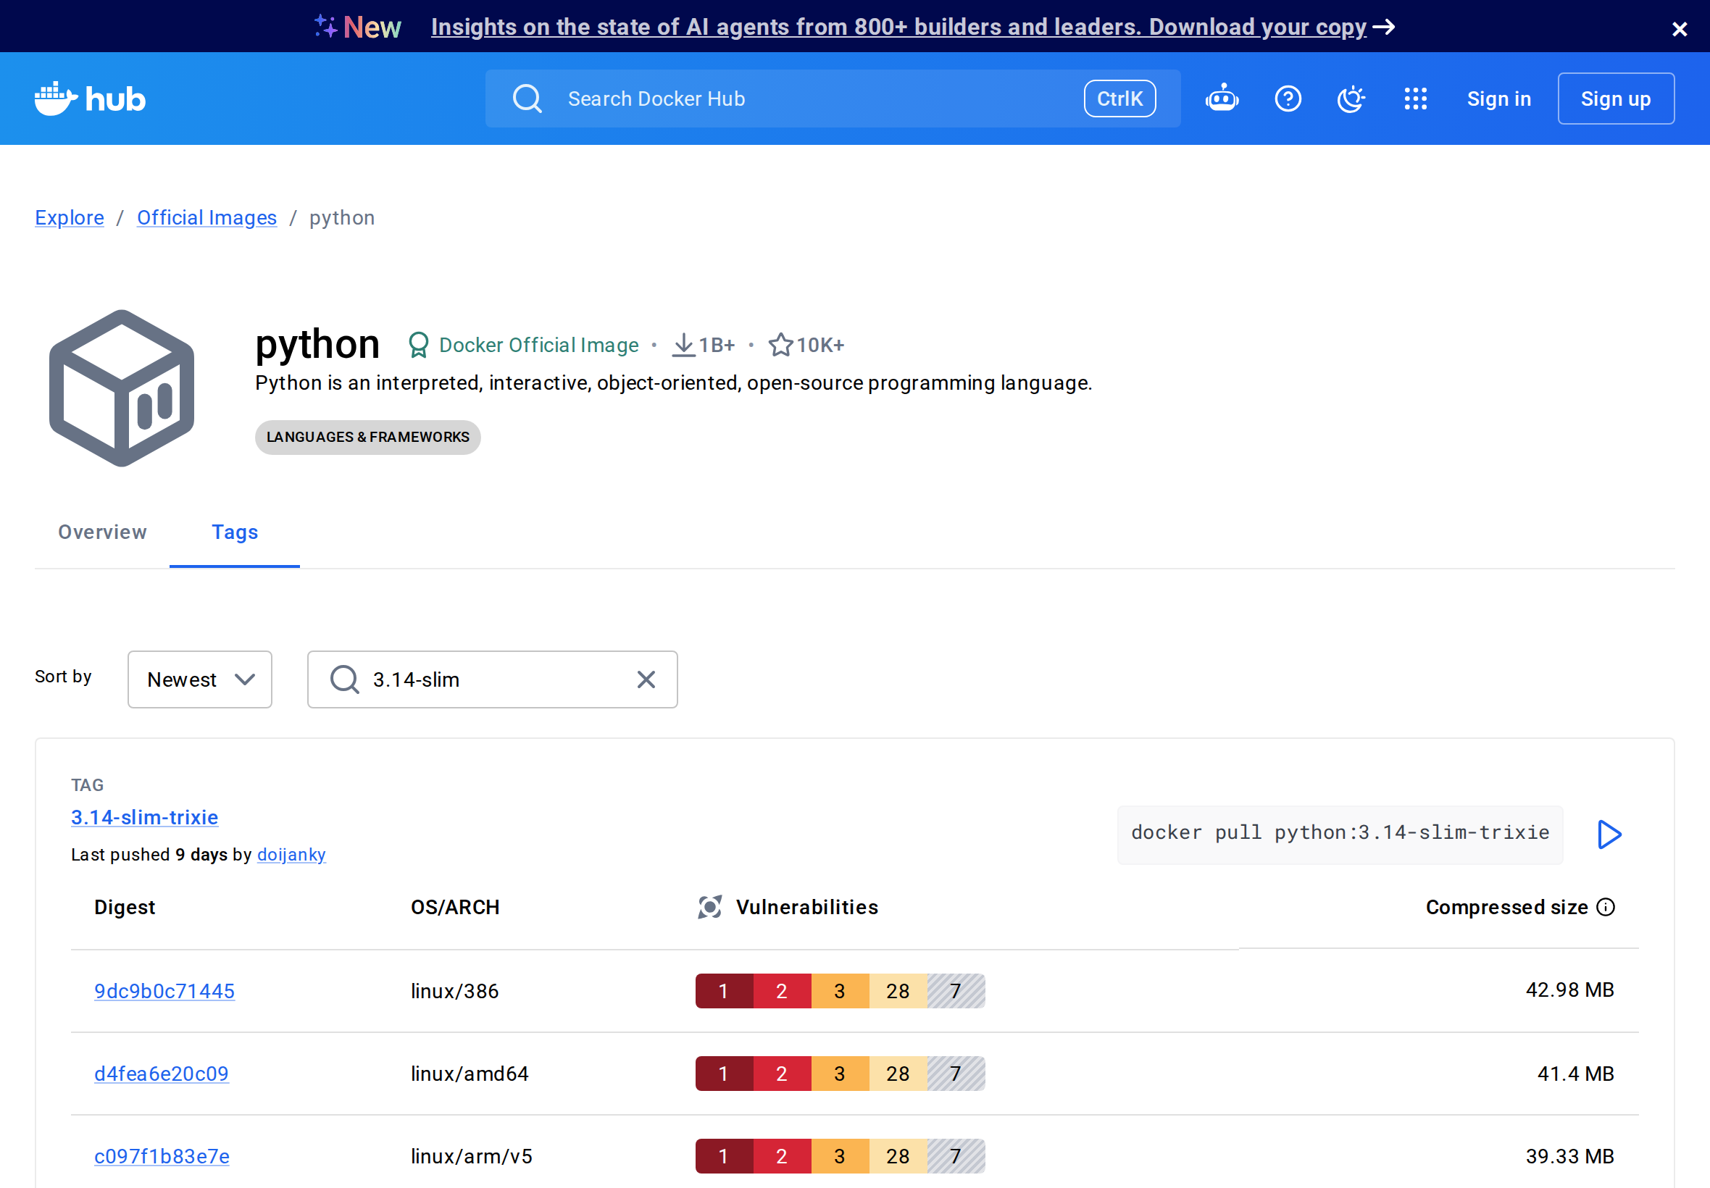Toggle dark mode theme icon
Viewport: 1710px width, 1188px height.
tap(1351, 99)
